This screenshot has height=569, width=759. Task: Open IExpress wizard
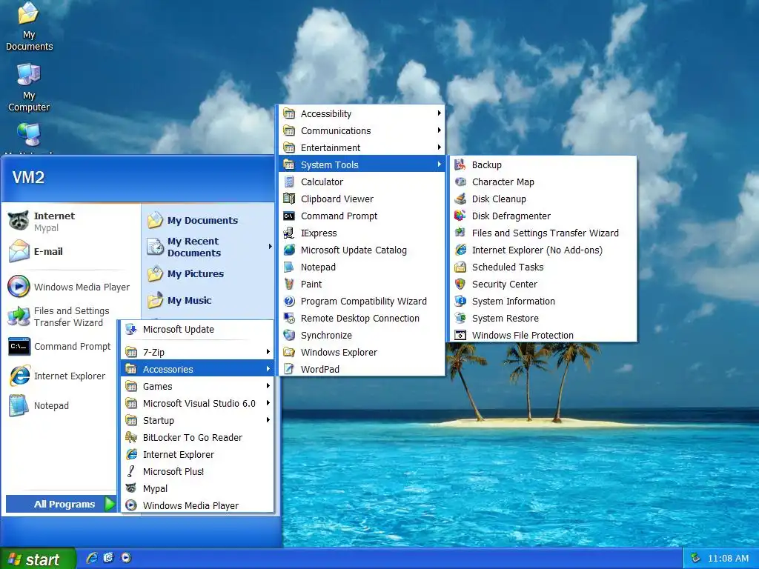click(x=362, y=233)
